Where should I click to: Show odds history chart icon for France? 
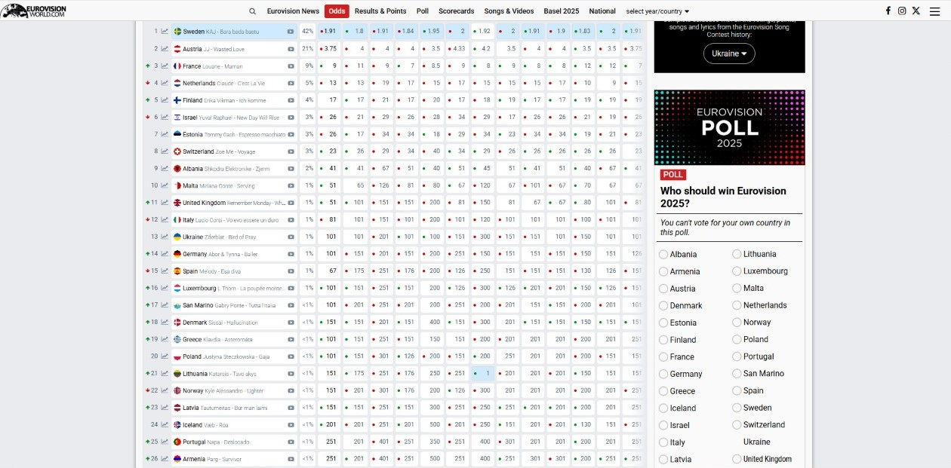165,66
